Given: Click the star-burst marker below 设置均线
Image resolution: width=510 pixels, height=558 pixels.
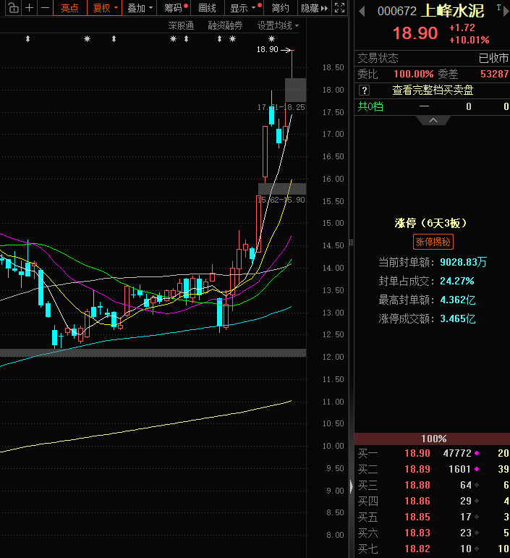Looking at the screenshot, I should coord(271,39).
